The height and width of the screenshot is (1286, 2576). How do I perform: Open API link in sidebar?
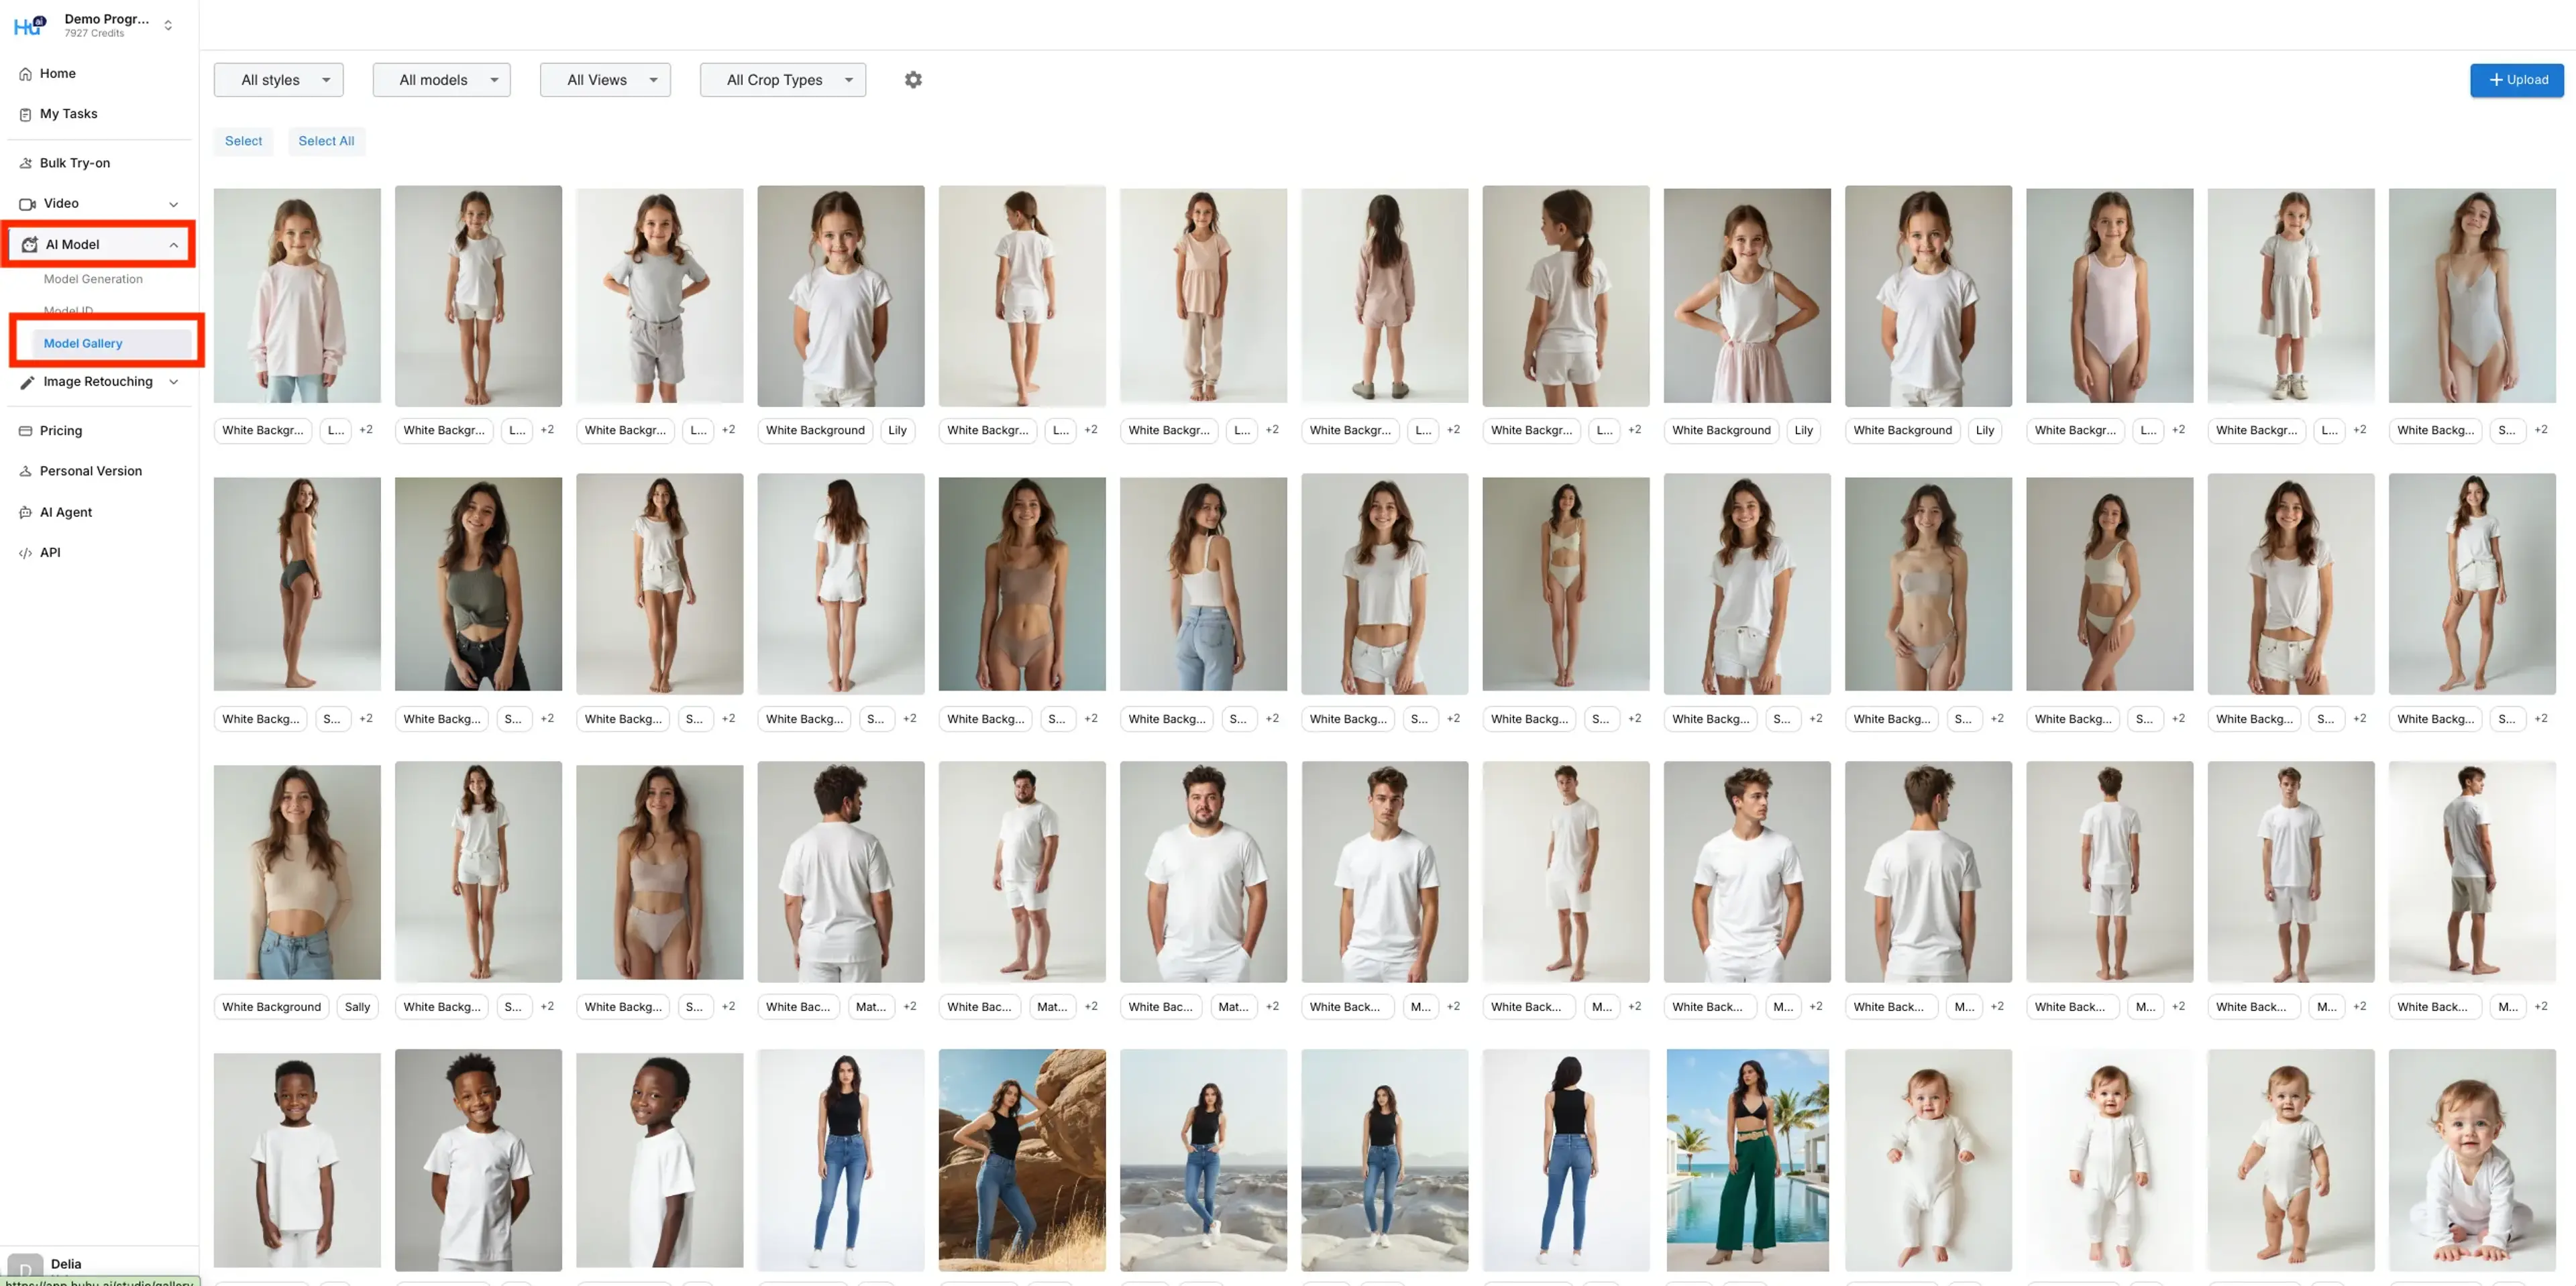(x=50, y=552)
